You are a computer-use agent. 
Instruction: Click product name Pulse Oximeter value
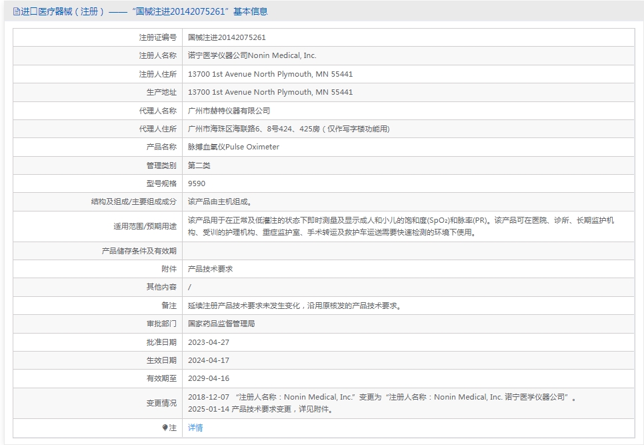tap(233, 147)
